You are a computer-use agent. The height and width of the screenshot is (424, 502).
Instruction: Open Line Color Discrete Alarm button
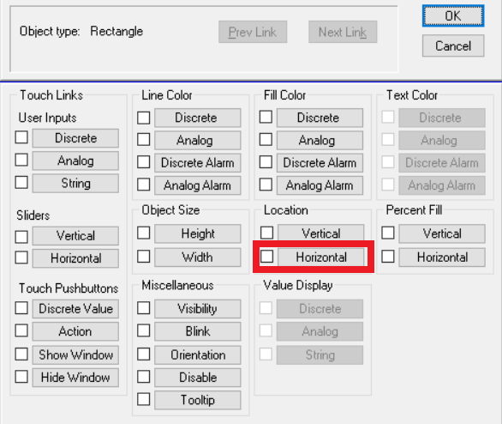tap(198, 162)
